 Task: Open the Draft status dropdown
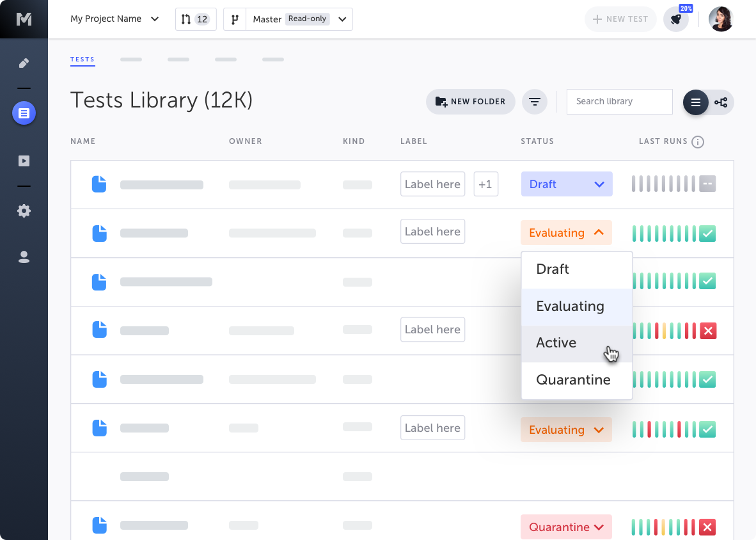(x=566, y=184)
